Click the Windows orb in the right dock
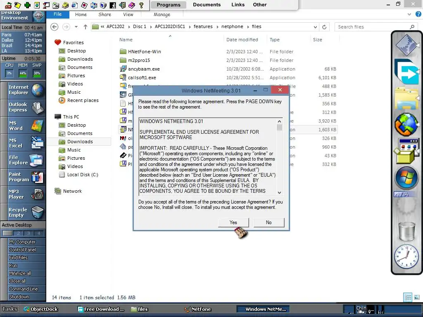Image resolution: width=423 pixels, height=317 pixels. point(406,177)
